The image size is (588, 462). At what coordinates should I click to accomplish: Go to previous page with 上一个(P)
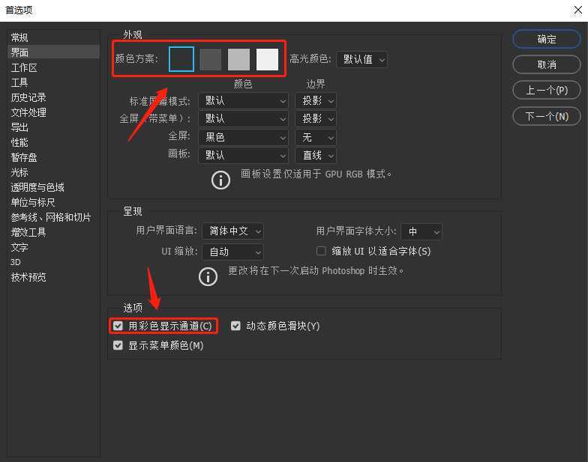tap(546, 90)
